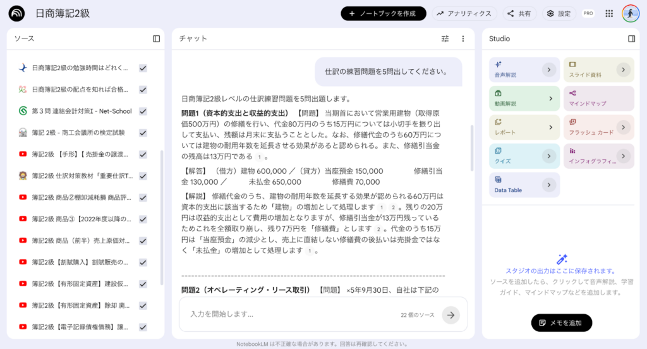Uncheck source 簿記2級【割賦購入】
The image size is (647, 349).
click(143, 262)
